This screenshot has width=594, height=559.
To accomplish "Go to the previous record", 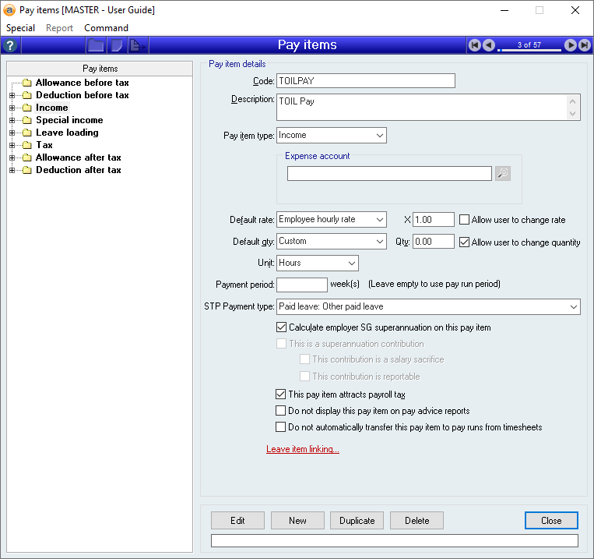I will pyautogui.click(x=488, y=45).
